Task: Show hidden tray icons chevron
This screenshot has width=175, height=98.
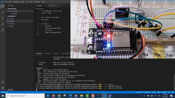Action: pos(141,96)
